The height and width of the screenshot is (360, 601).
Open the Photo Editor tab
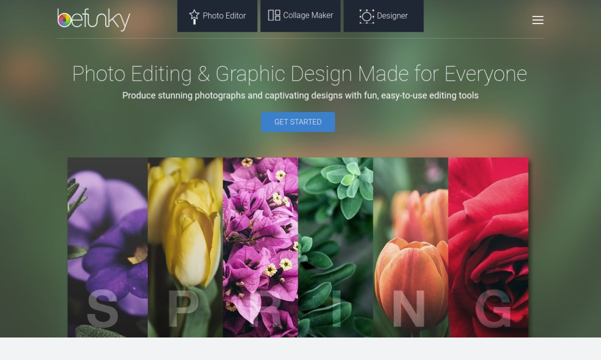click(217, 16)
